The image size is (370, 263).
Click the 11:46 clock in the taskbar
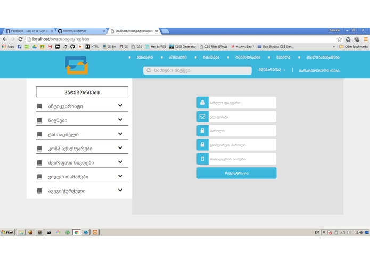coord(359,232)
